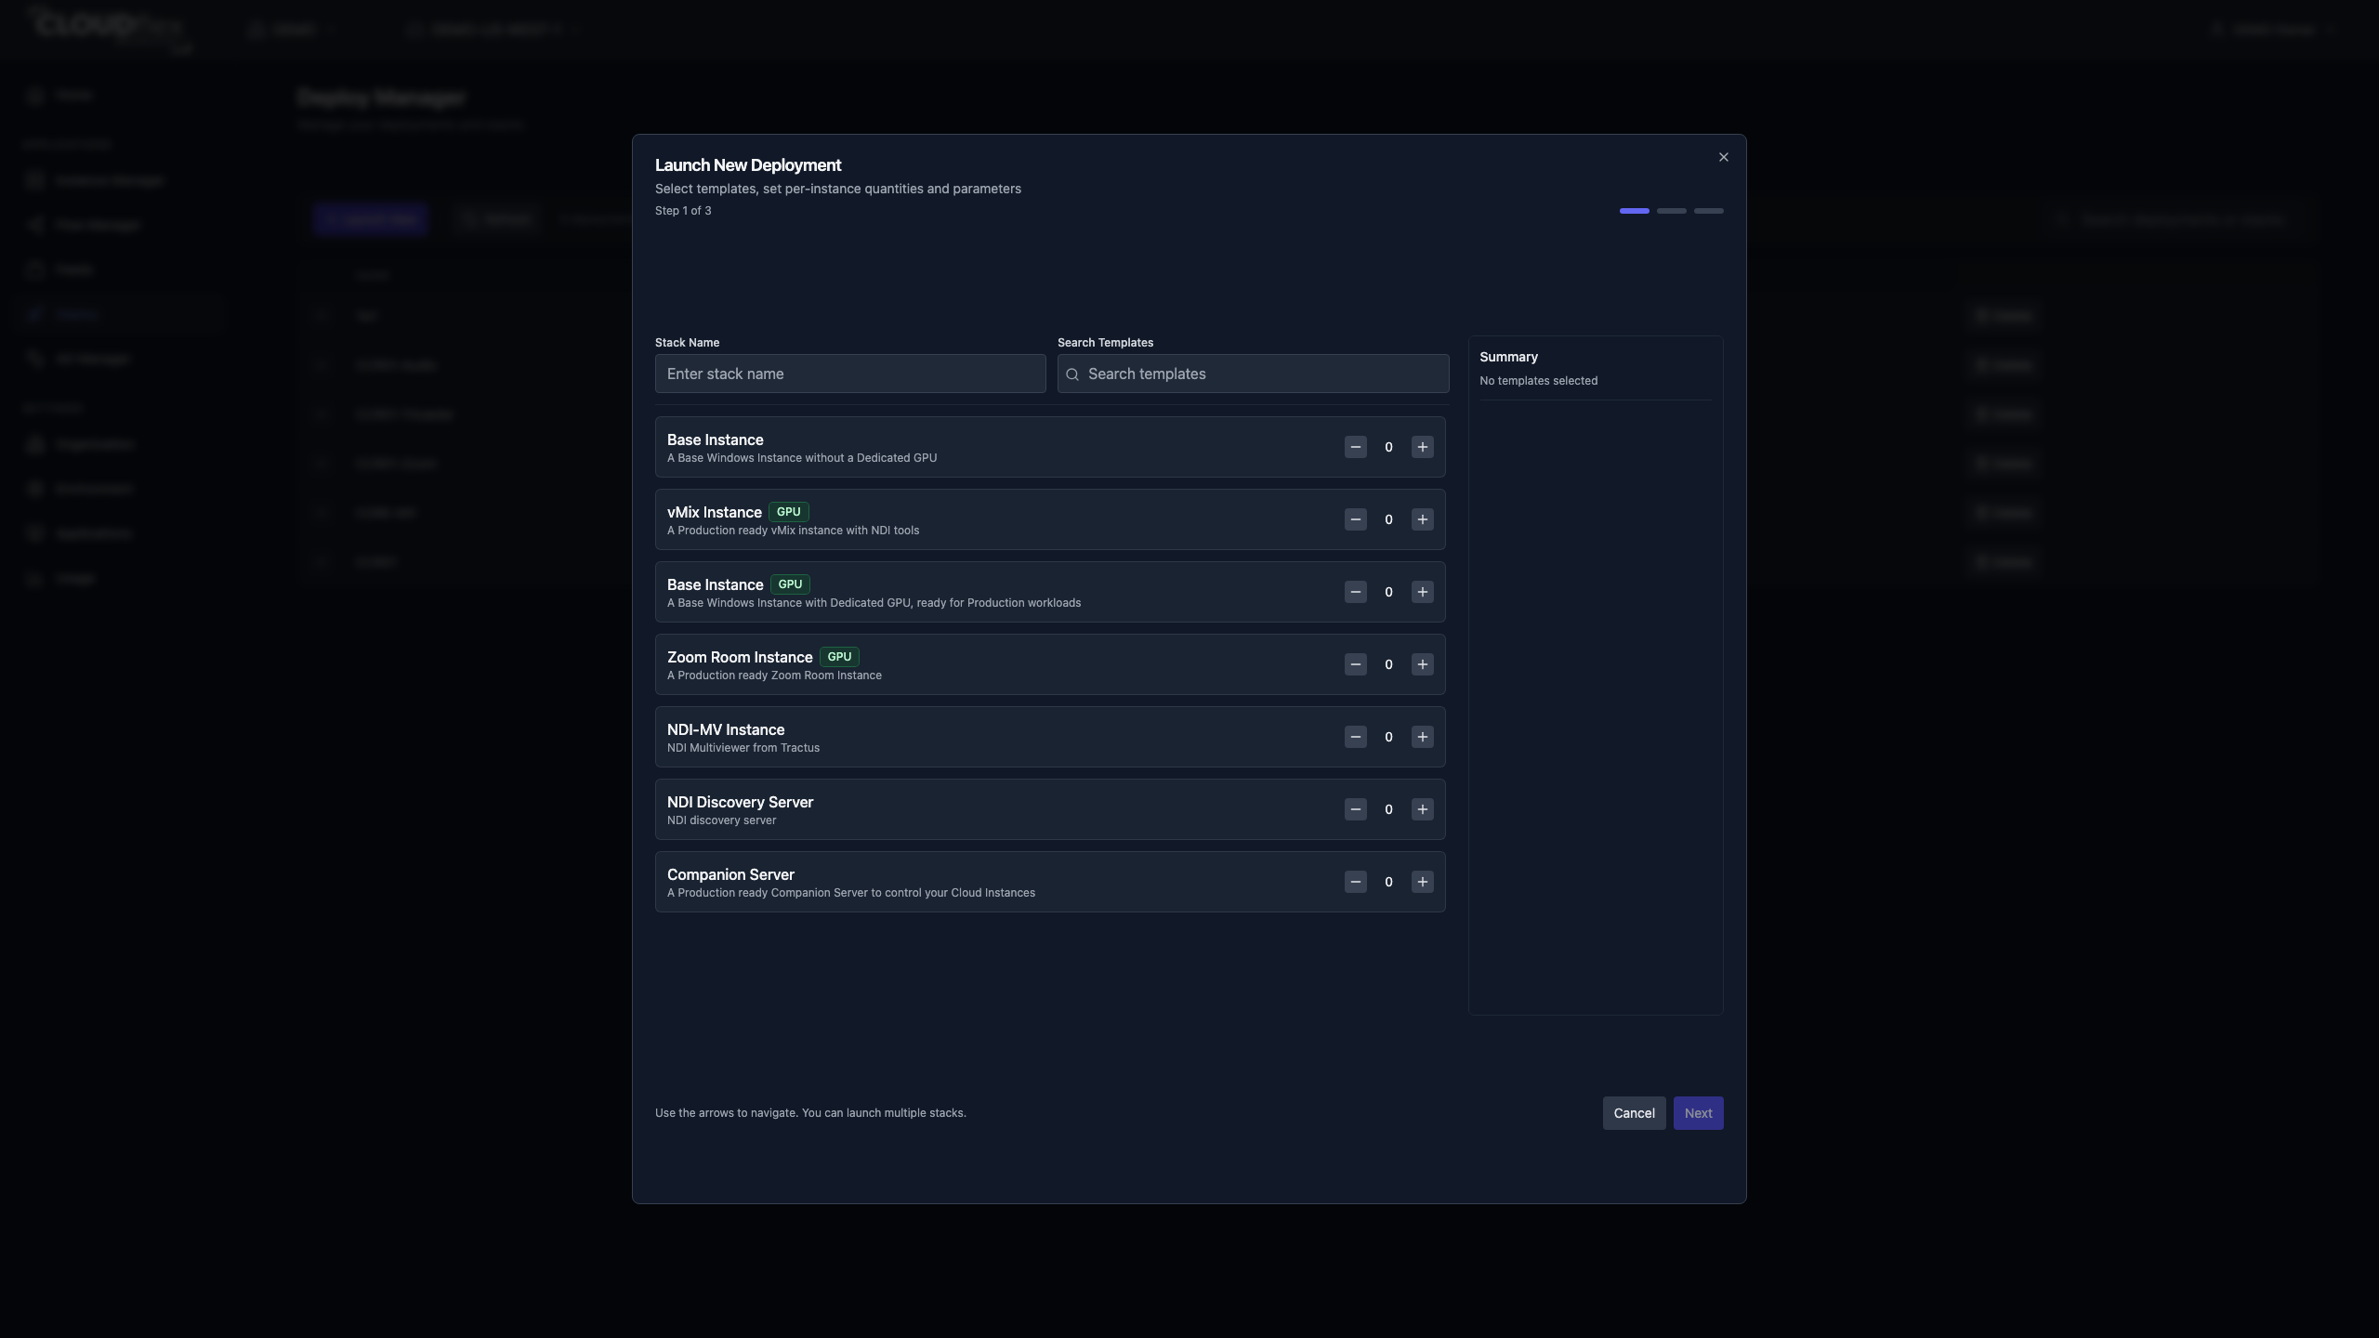Click minus for NDI-MV Instance
The height and width of the screenshot is (1338, 2379).
click(x=1355, y=737)
